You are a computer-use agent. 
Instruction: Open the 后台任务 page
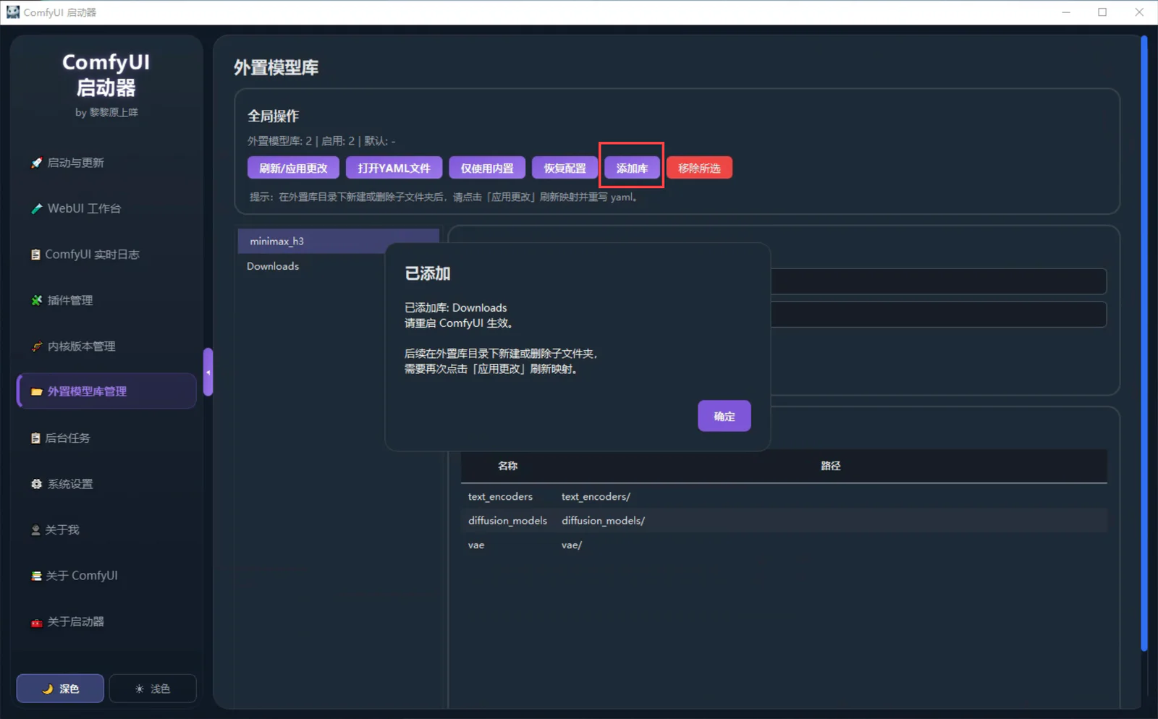point(106,438)
